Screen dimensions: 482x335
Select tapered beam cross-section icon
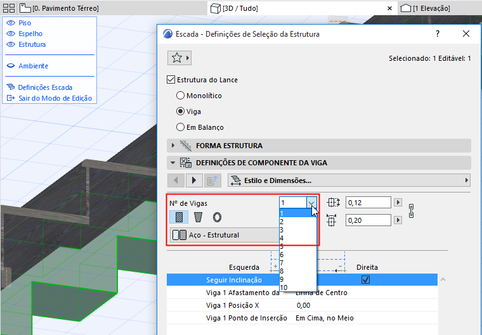coord(199,217)
